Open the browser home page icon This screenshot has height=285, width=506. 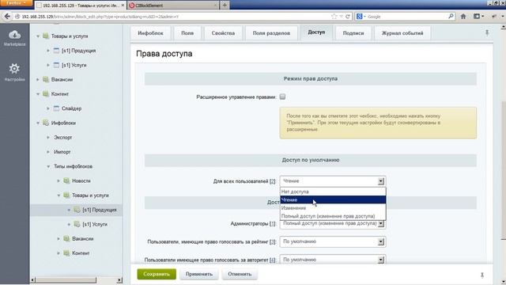[x=463, y=17]
